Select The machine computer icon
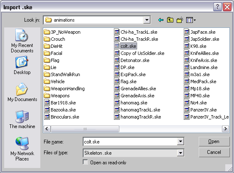 pos(22,119)
